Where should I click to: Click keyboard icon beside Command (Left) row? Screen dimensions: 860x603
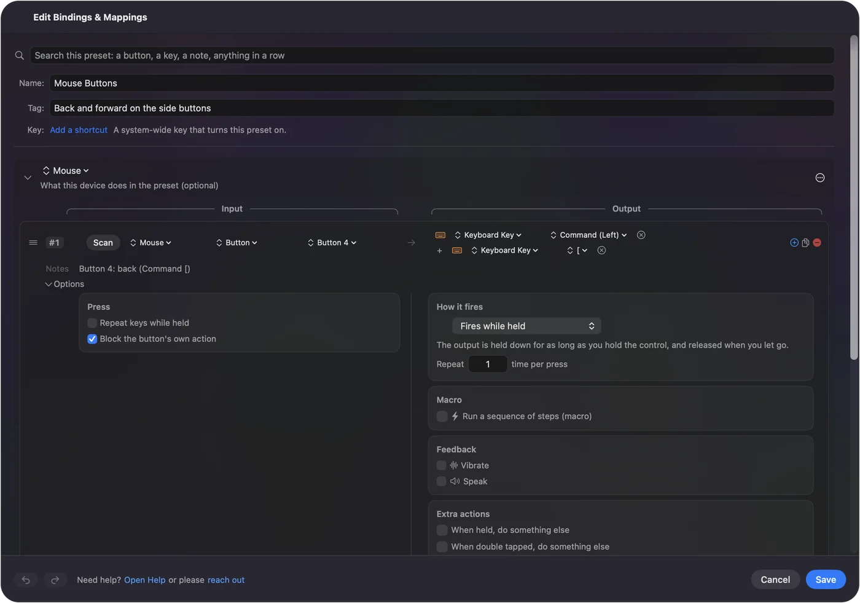[440, 235]
